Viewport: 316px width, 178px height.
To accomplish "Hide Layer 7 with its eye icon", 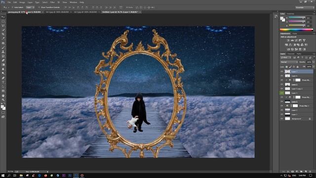I will (x=282, y=71).
